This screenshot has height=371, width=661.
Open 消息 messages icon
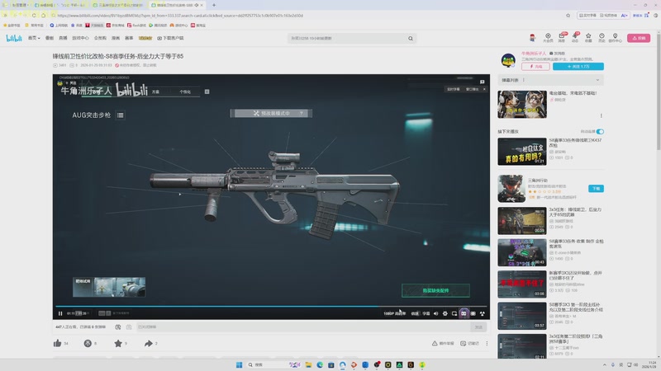pos(562,38)
